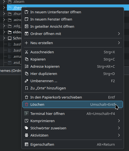Click the properties icon beside Eigenschaften
This screenshot has height=151, width=129.
(x=27, y=144)
